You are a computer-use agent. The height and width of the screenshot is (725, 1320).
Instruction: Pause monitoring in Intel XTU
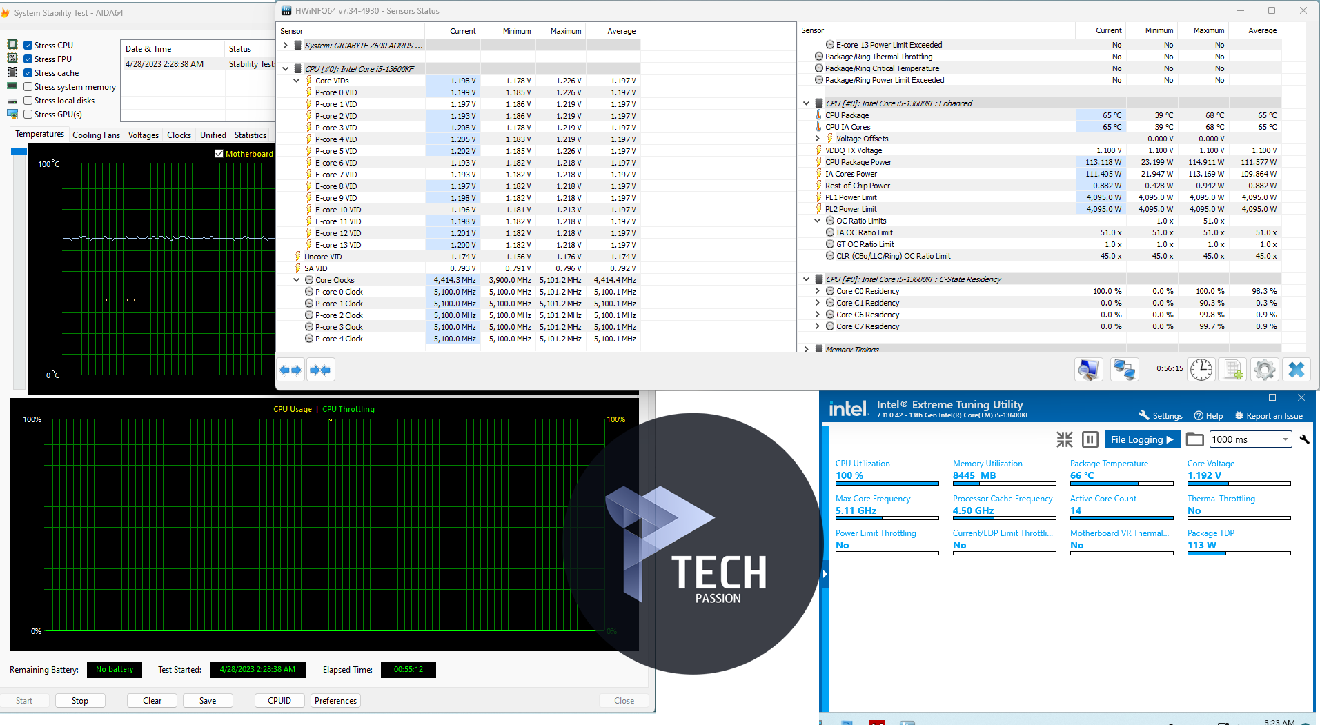pyautogui.click(x=1090, y=439)
